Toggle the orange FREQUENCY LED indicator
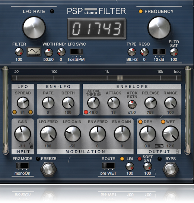This screenshot has width=194, height=203. coord(140,12)
